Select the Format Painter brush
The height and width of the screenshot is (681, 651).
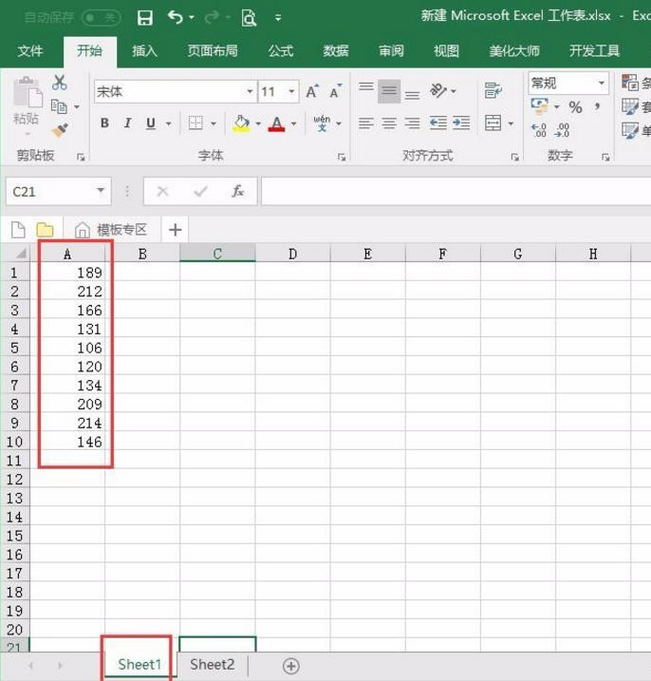pos(60,130)
